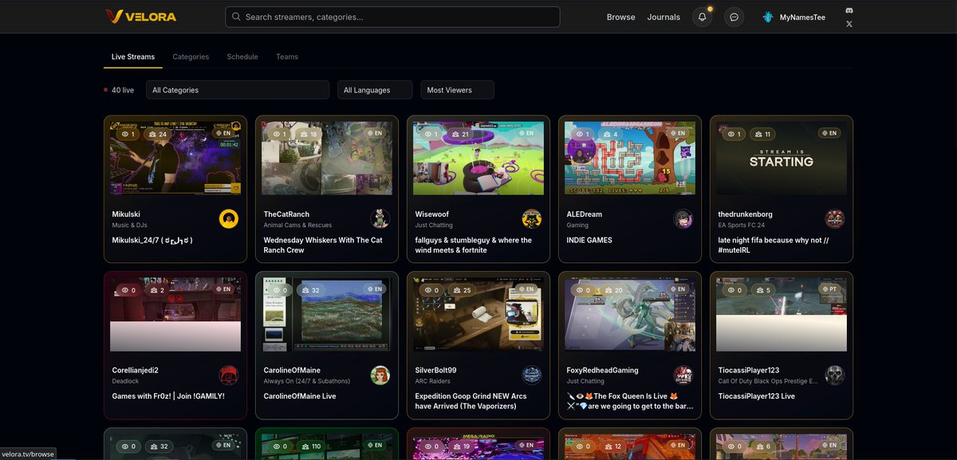Open CarolineOfMaine stream thumbnail

(x=327, y=314)
